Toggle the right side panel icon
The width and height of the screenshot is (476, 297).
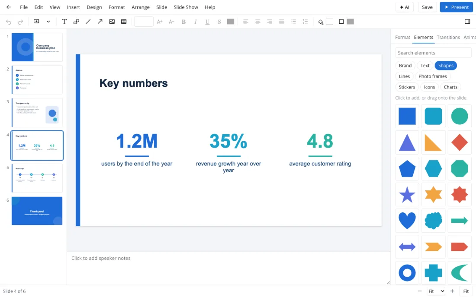[467, 22]
